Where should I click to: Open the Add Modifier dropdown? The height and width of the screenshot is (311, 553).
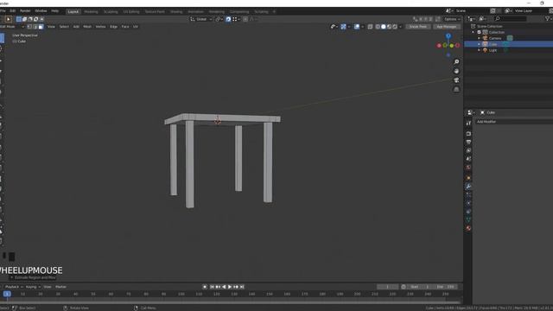[514, 122]
